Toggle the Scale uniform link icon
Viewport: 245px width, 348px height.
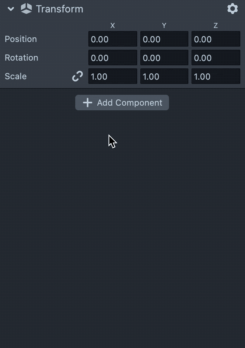click(x=78, y=76)
